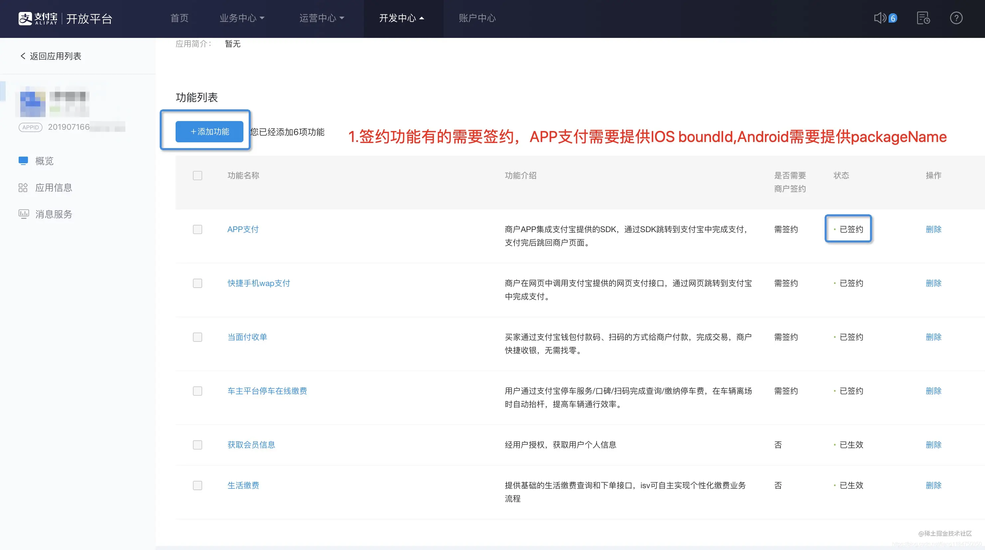Open the APP支付 feature link

click(x=243, y=229)
